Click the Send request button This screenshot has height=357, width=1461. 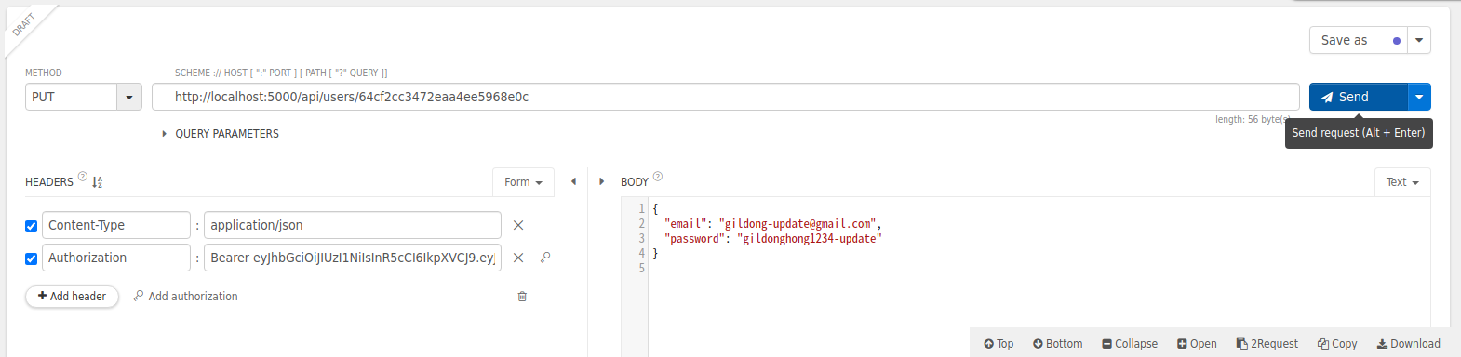pyautogui.click(x=1358, y=97)
